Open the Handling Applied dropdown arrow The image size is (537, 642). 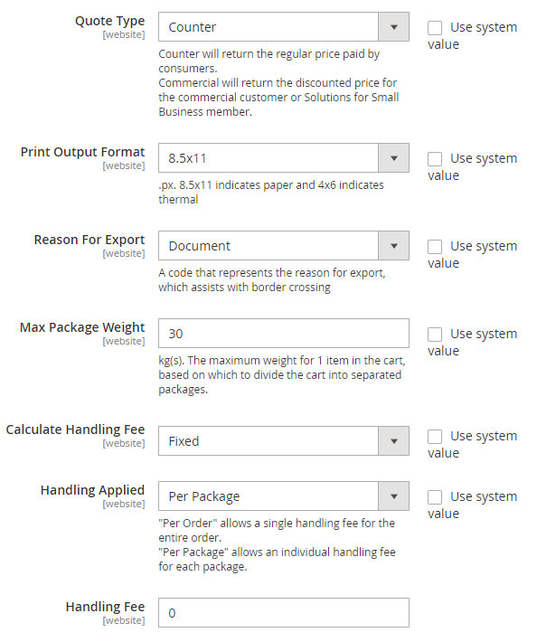tap(394, 496)
